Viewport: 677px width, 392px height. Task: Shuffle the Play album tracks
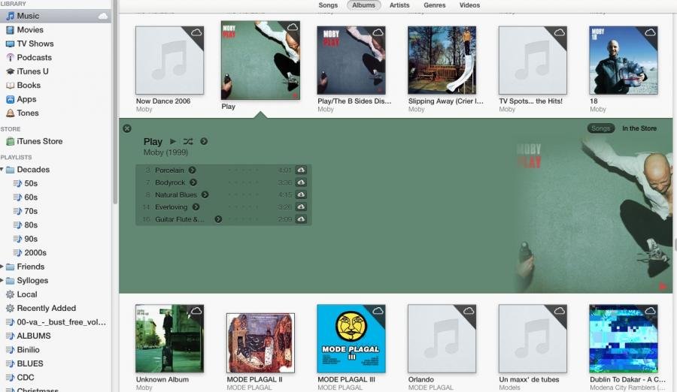click(188, 141)
